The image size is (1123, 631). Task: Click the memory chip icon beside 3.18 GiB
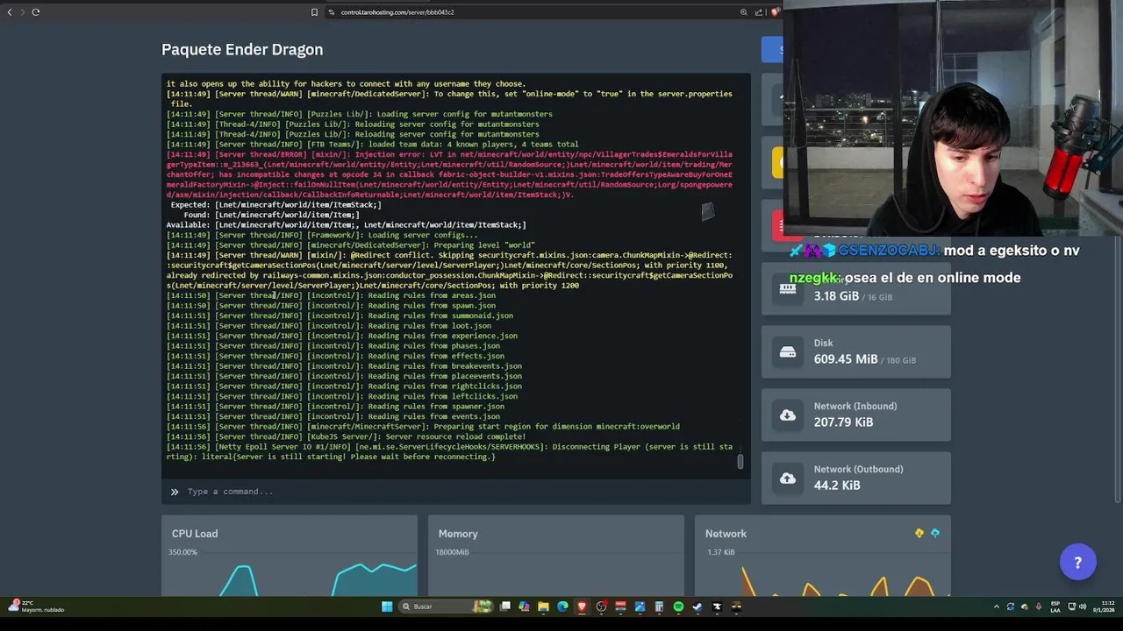pyautogui.click(x=788, y=289)
